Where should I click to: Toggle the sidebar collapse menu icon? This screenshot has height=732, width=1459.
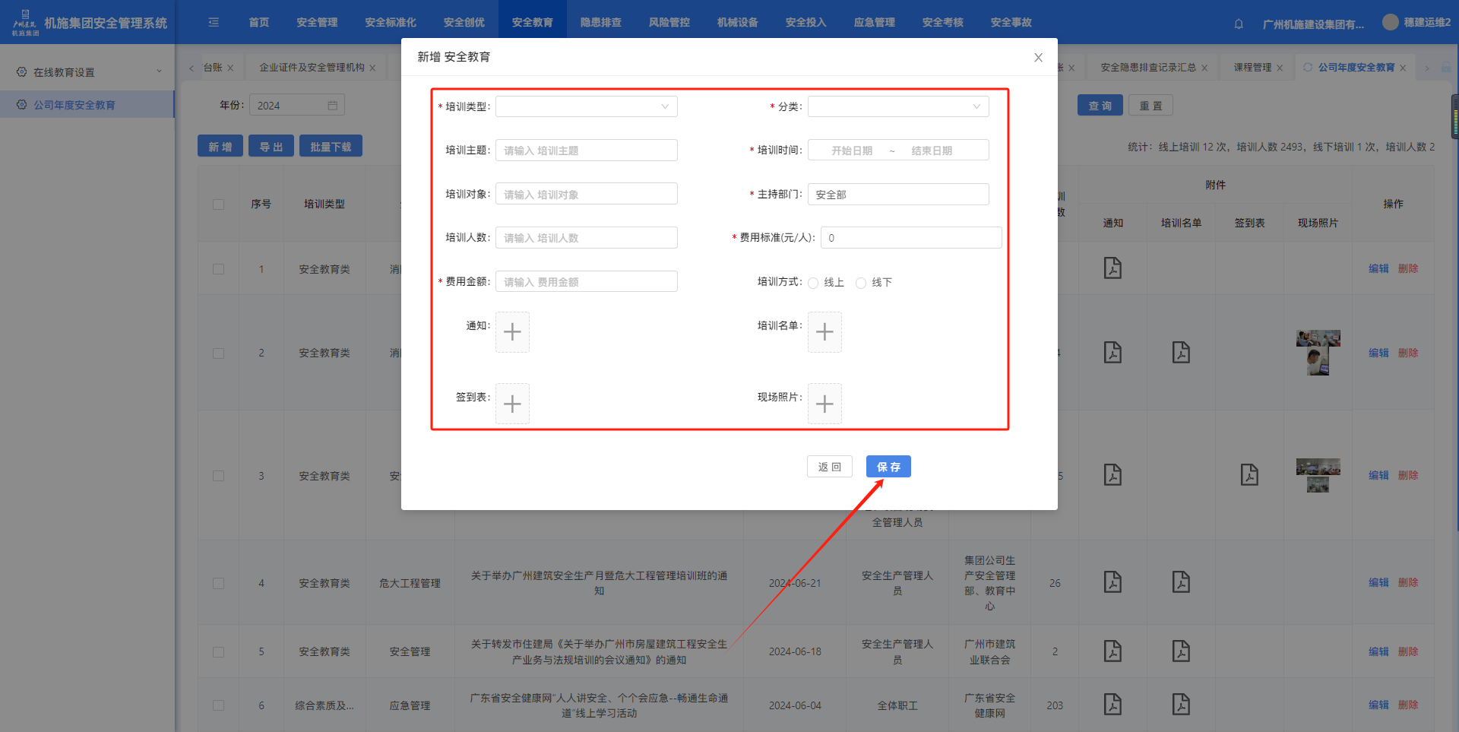tap(214, 23)
